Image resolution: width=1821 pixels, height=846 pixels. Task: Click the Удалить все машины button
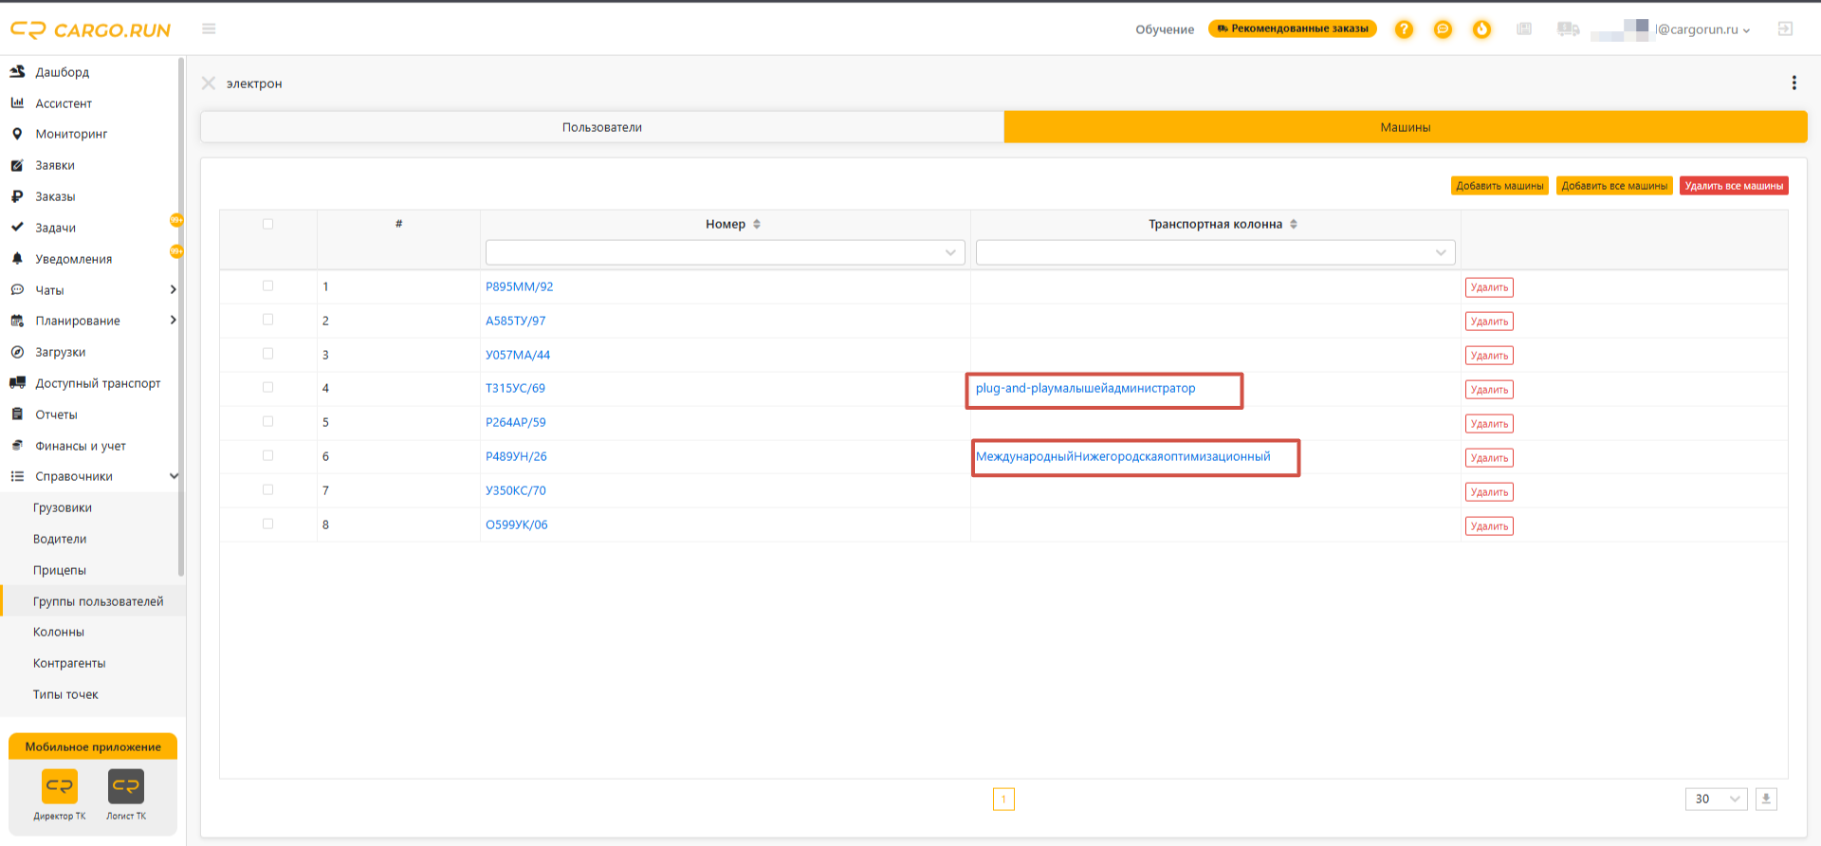[1734, 186]
